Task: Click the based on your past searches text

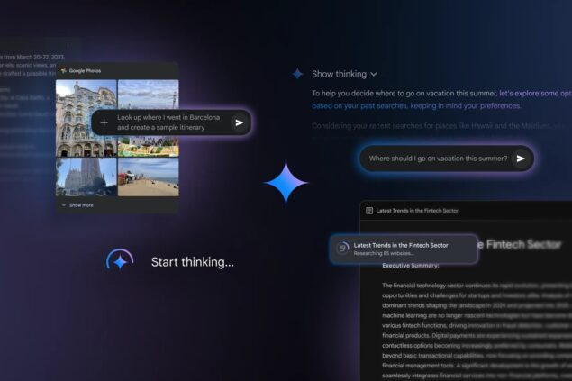Action: tap(359, 105)
